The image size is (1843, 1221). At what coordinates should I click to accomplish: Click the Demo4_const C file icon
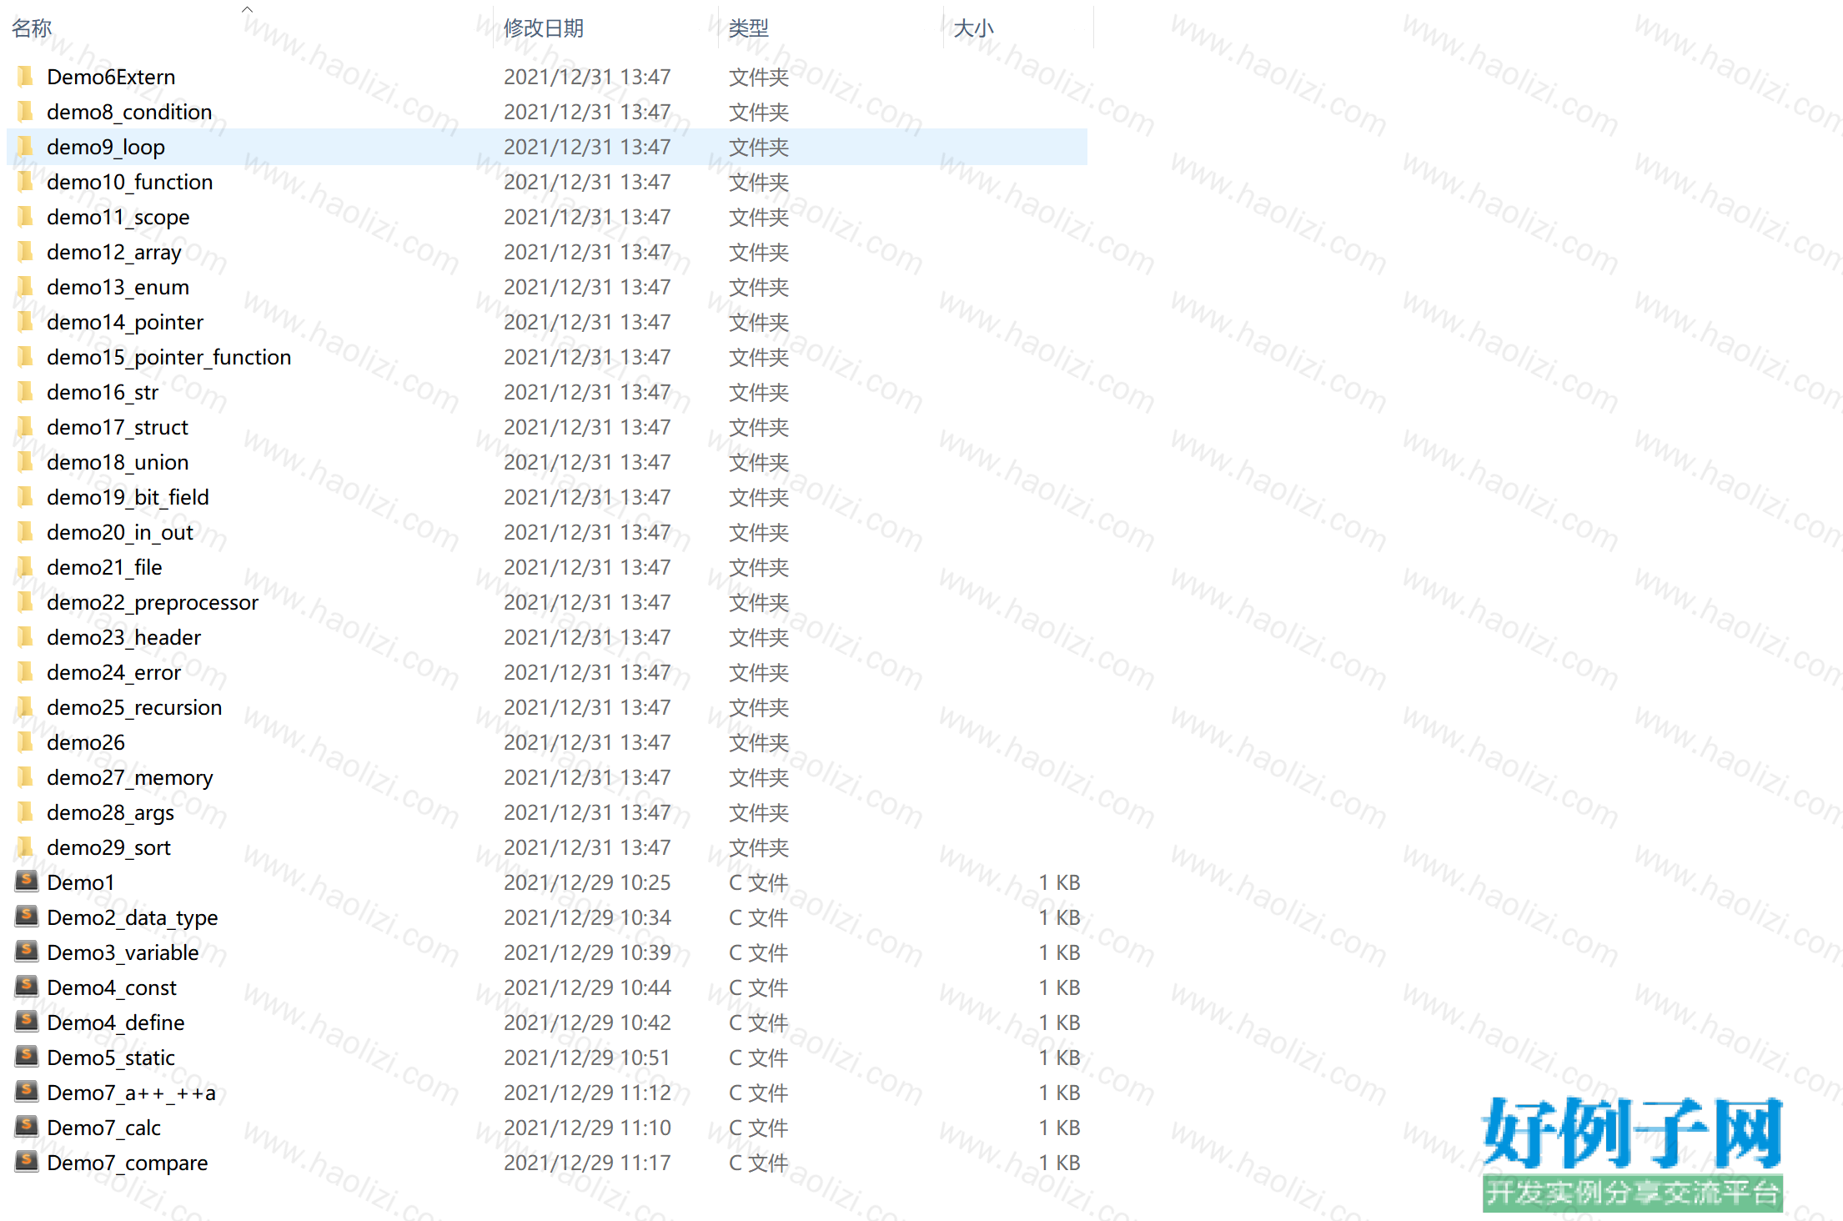27,986
